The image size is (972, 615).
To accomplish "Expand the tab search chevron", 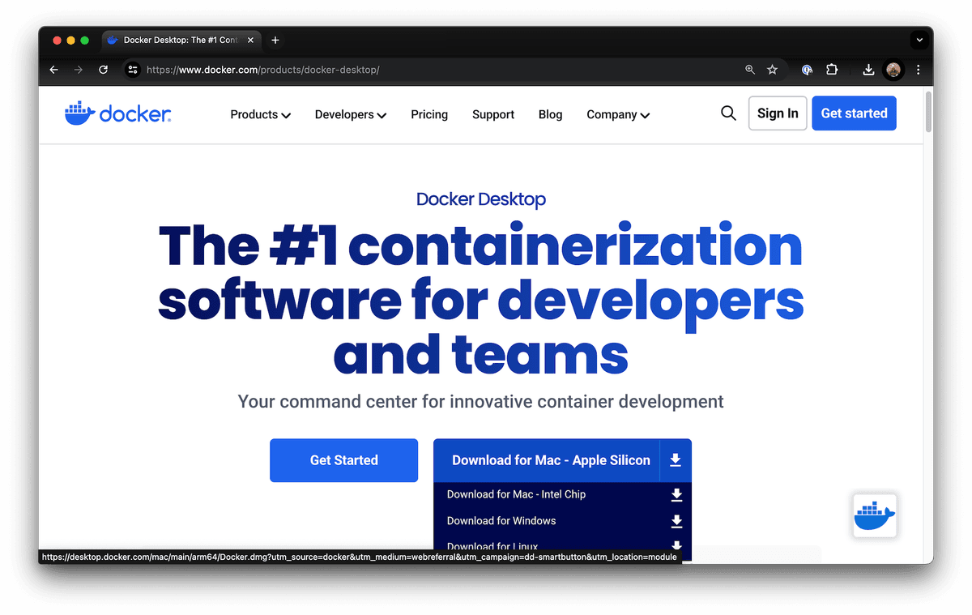I will pyautogui.click(x=919, y=40).
